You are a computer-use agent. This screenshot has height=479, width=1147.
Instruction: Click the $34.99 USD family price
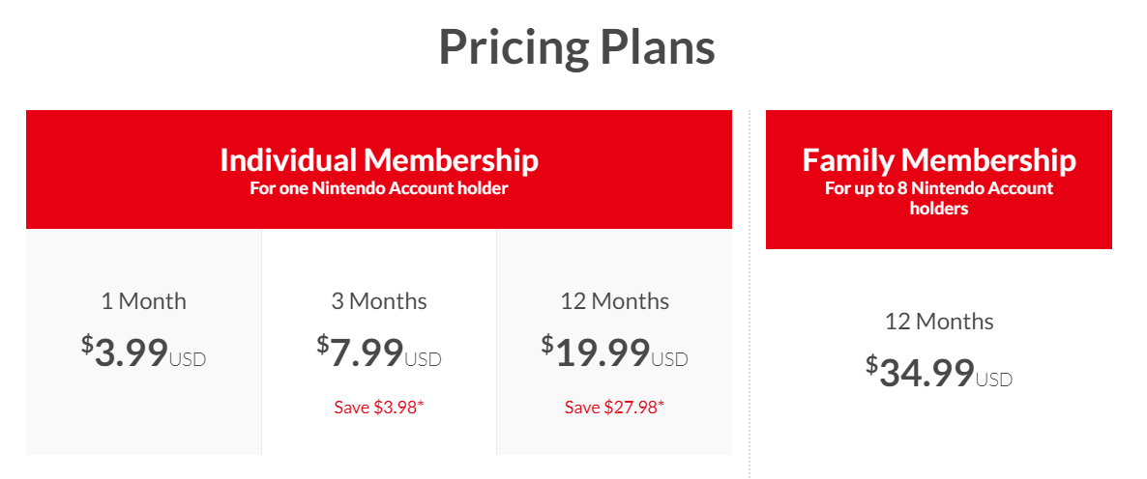[x=938, y=373]
